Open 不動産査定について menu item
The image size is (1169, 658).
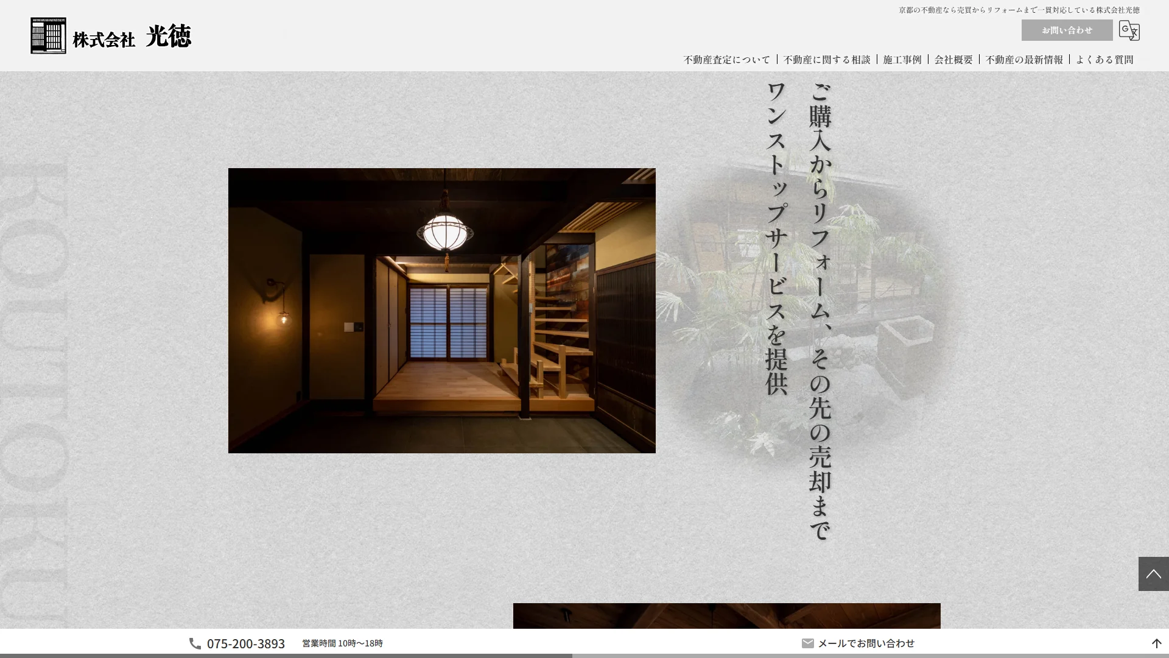click(x=726, y=60)
